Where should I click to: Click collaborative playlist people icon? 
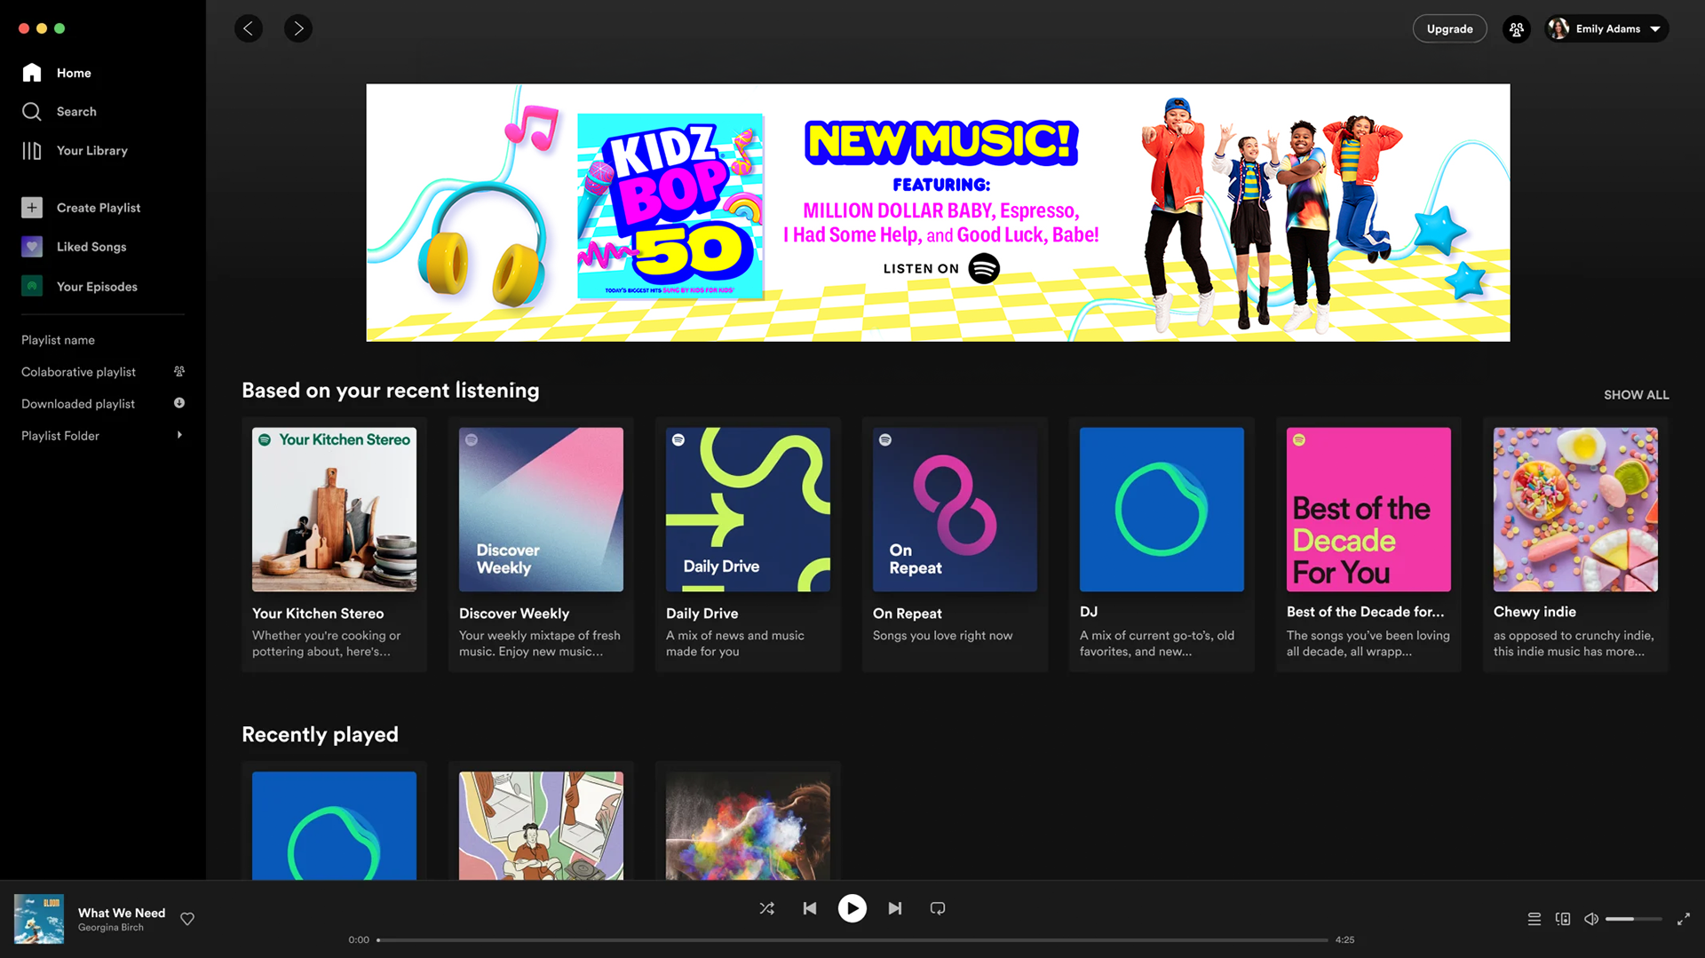click(x=179, y=371)
